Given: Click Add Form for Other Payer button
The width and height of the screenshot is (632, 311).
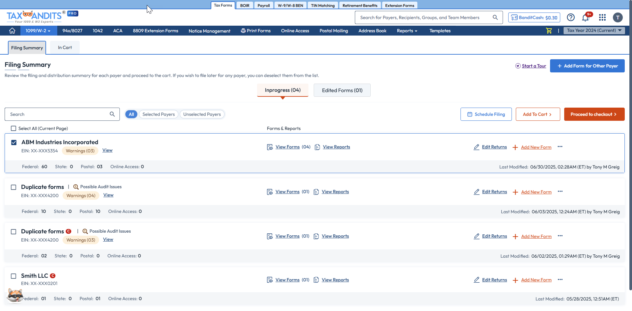Looking at the screenshot, I should click(587, 66).
